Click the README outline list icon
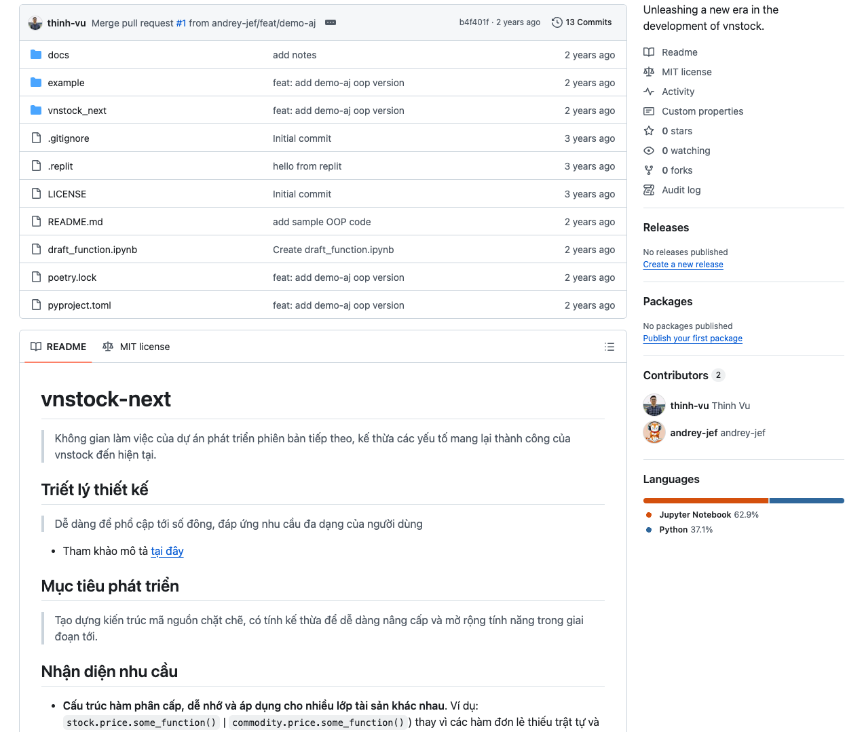Screen dimensions: 864x732 point(609,347)
